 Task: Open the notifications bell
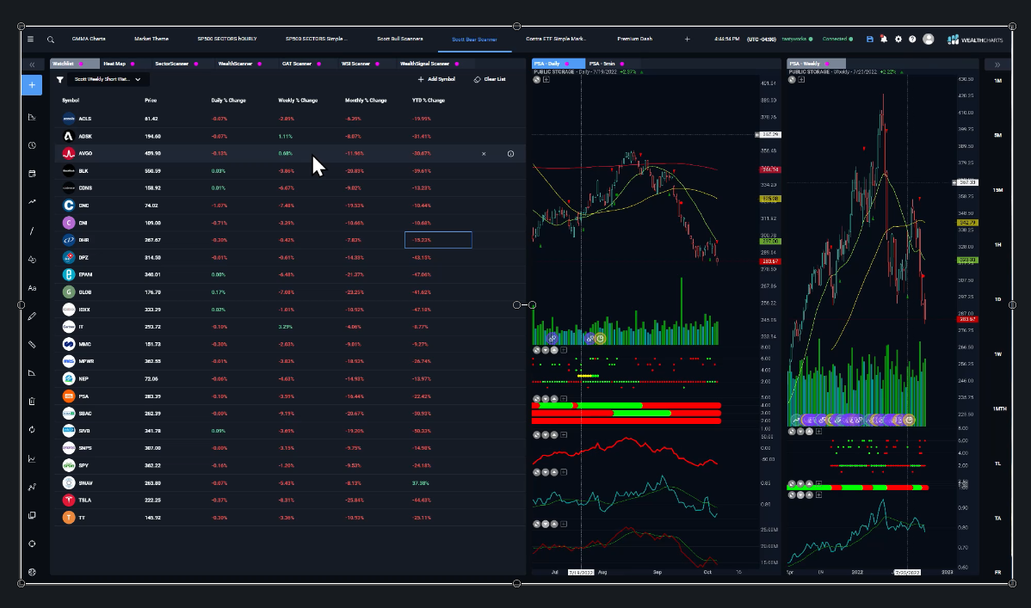click(x=884, y=40)
